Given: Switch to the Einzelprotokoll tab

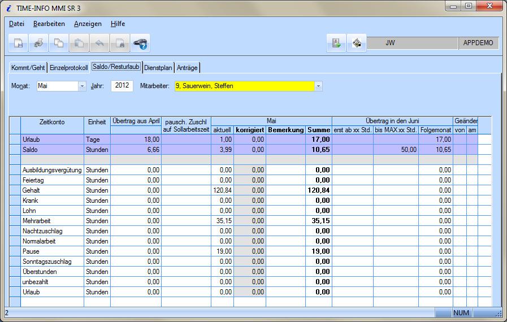Looking at the screenshot, I should pyautogui.click(x=68, y=68).
